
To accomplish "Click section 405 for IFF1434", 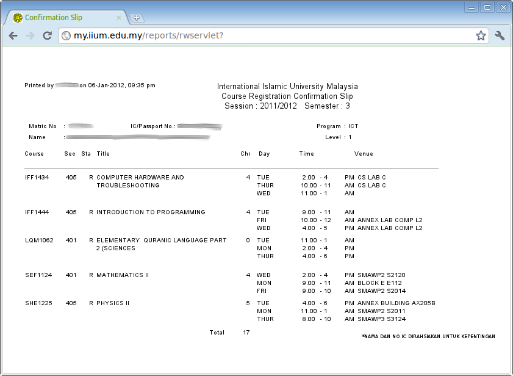I will (71, 178).
